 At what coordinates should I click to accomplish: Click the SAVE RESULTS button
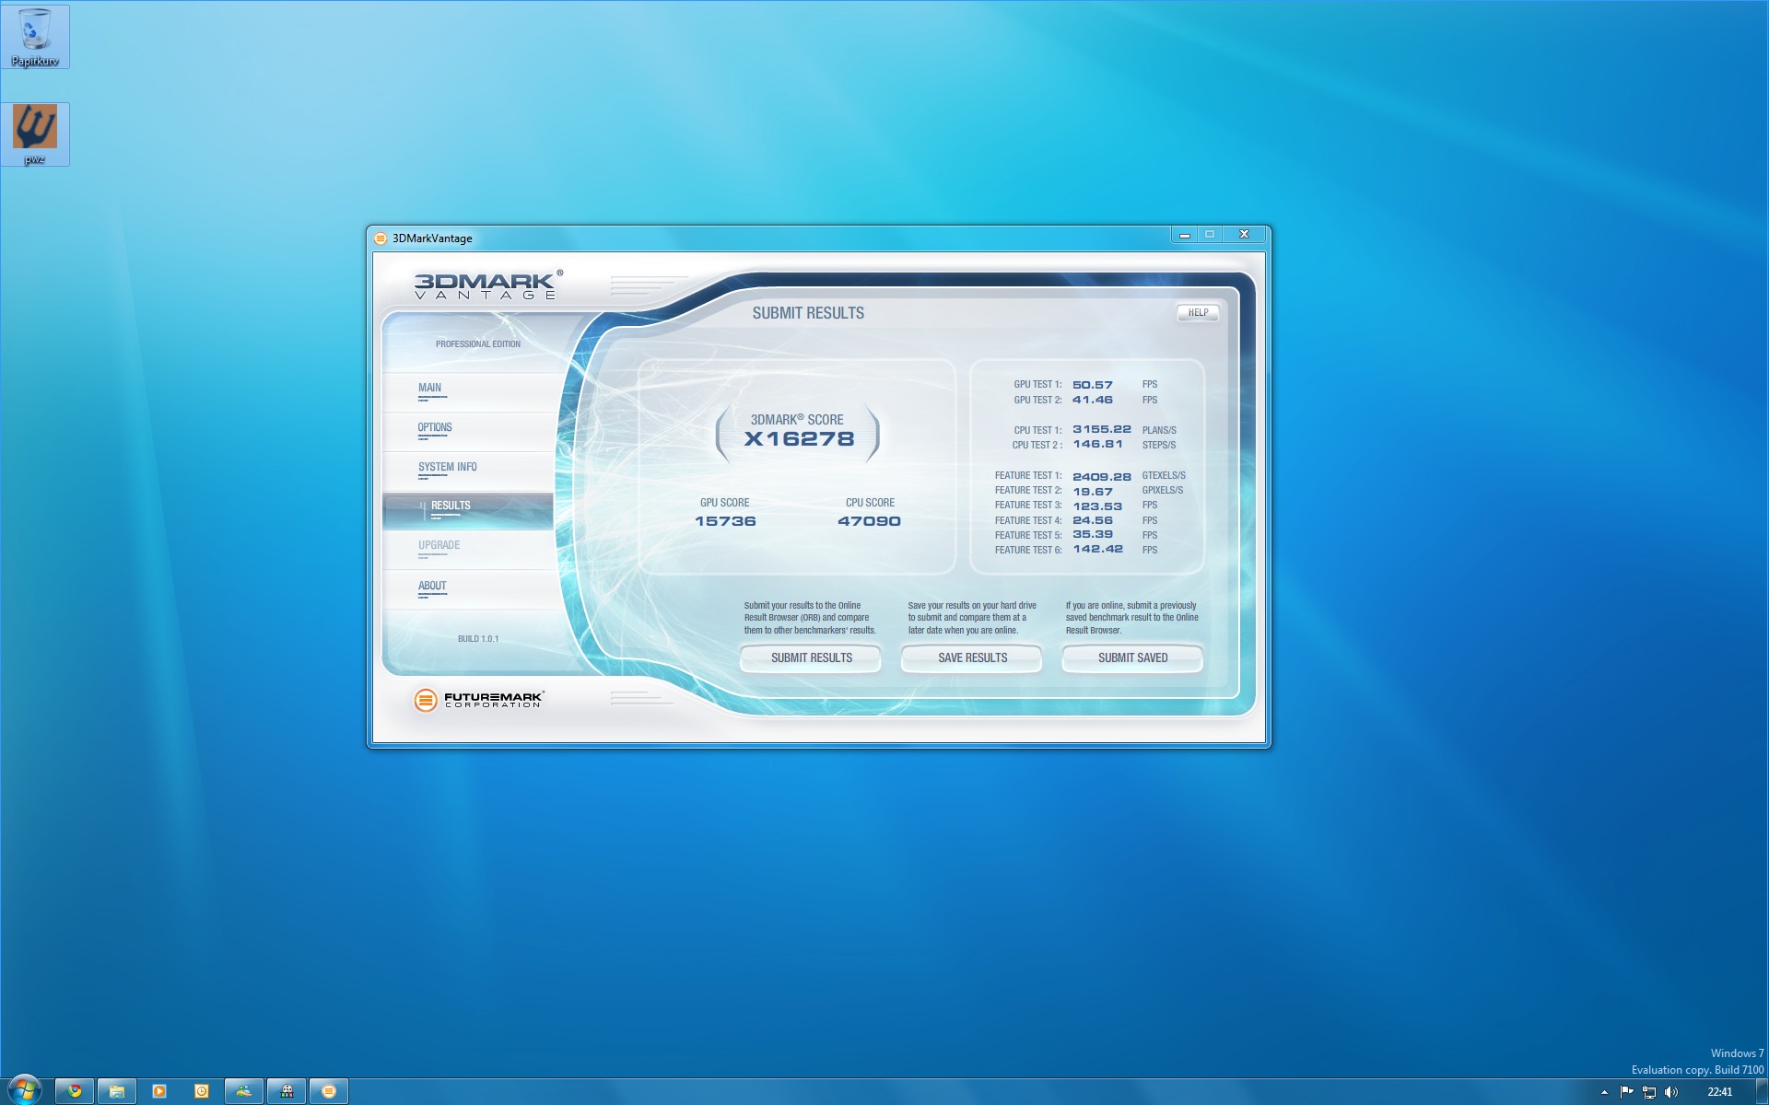pyautogui.click(x=972, y=657)
